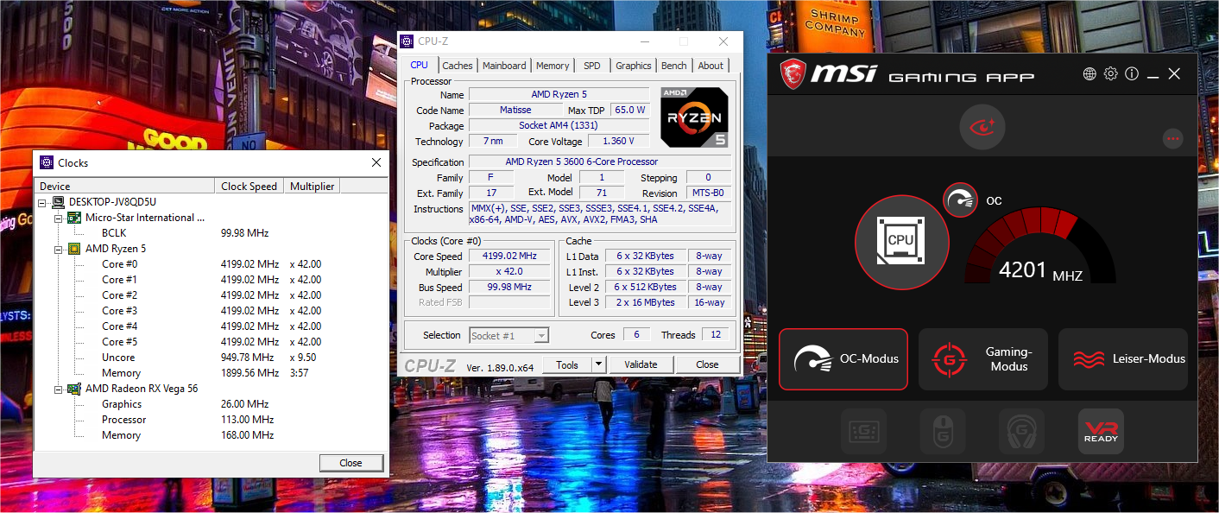Click the Tools button in CPU-Z
The image size is (1219, 513).
567,364
